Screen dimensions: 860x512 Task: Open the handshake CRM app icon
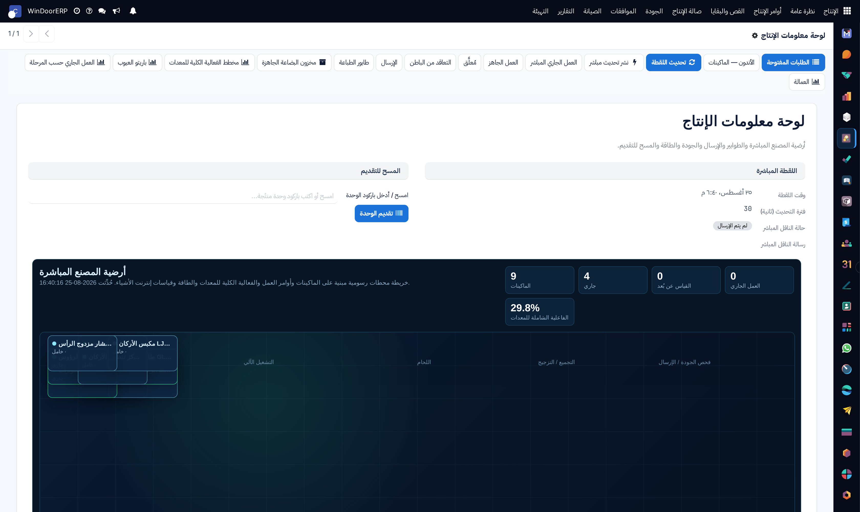pos(846,75)
